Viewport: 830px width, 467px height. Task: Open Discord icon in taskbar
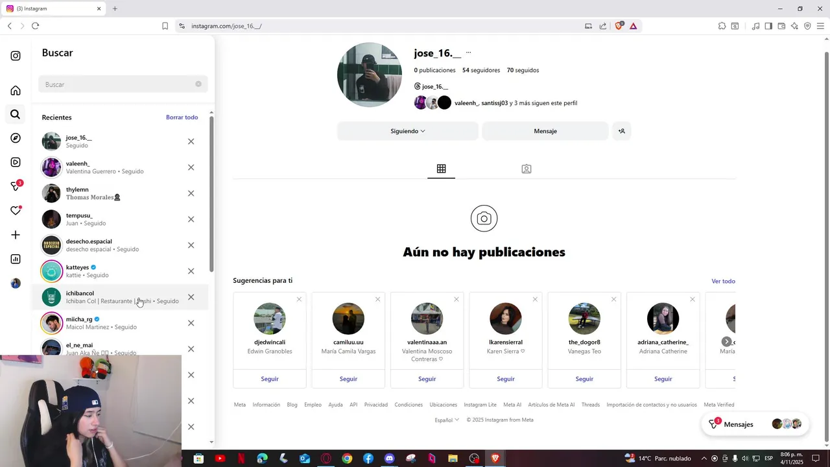(x=389, y=459)
